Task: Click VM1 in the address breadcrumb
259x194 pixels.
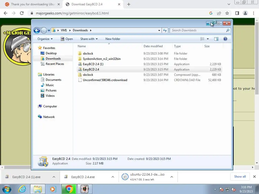Action: tap(64, 30)
